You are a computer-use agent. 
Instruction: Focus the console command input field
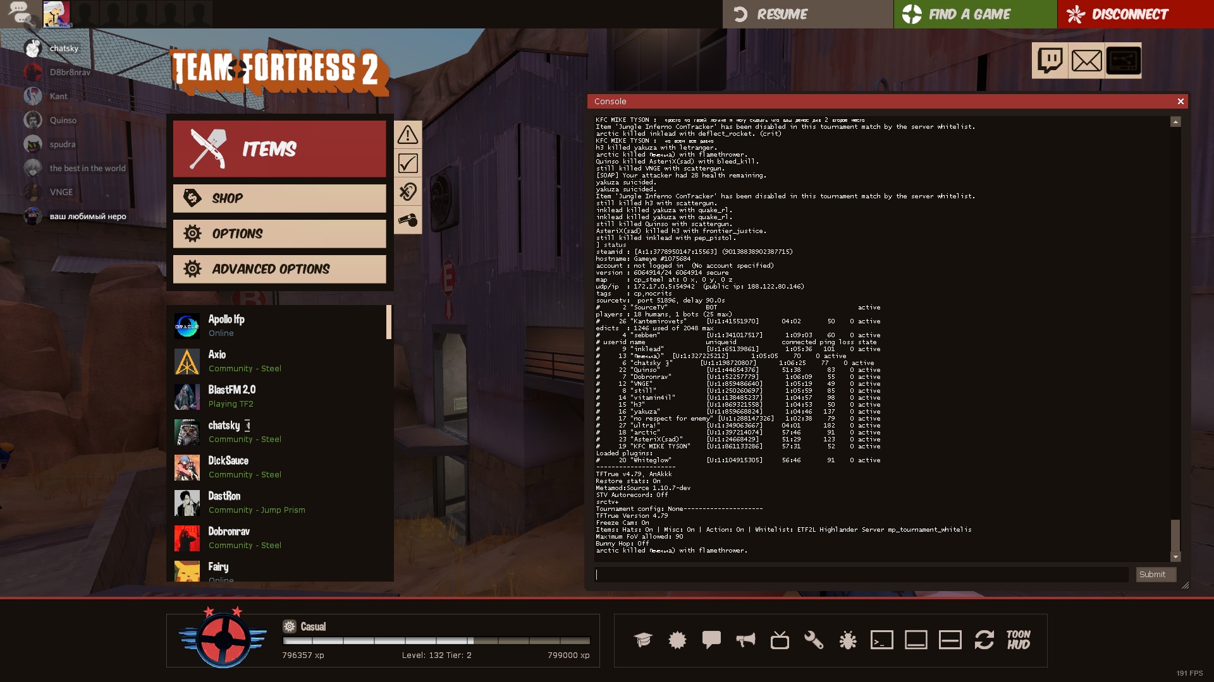861,575
